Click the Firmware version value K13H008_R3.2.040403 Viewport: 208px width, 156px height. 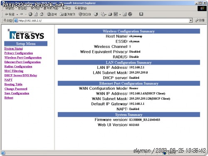point(144,120)
